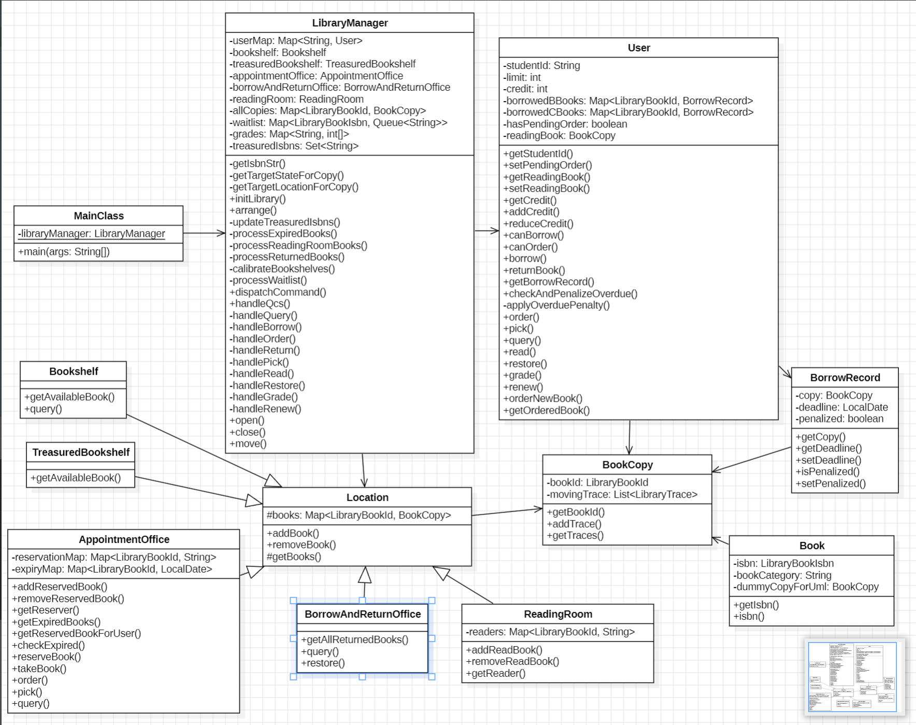Click the +main(args: String[]) method
Image resolution: width=916 pixels, height=725 pixels.
coord(64,251)
